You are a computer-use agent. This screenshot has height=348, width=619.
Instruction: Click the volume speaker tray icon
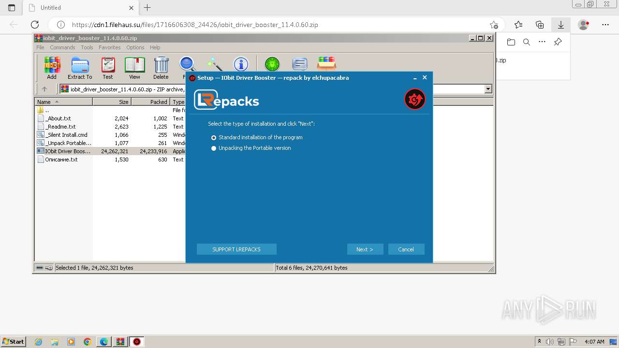point(551,341)
